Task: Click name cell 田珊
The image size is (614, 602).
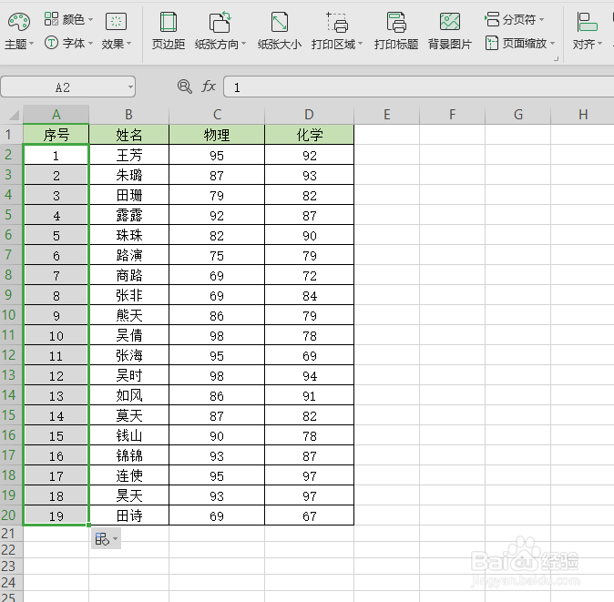Action: click(128, 195)
